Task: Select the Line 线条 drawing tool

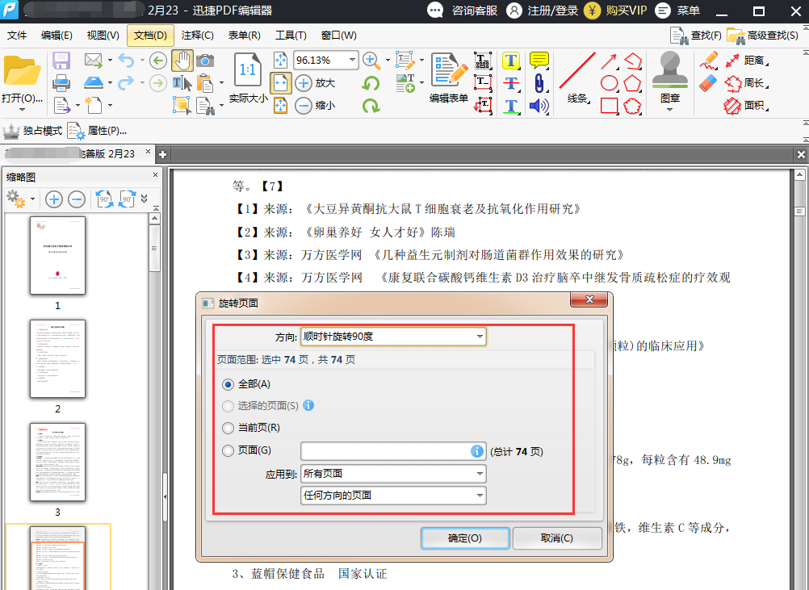Action: click(577, 77)
